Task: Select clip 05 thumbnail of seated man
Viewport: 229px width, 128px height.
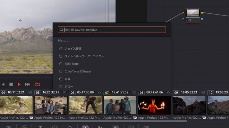Action: click(x=51, y=105)
